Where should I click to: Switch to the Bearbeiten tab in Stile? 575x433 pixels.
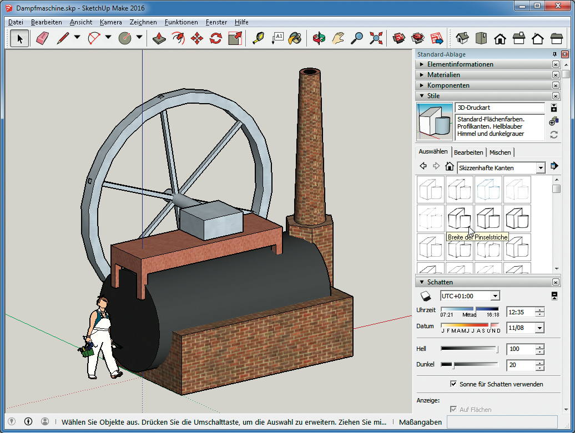click(x=468, y=152)
